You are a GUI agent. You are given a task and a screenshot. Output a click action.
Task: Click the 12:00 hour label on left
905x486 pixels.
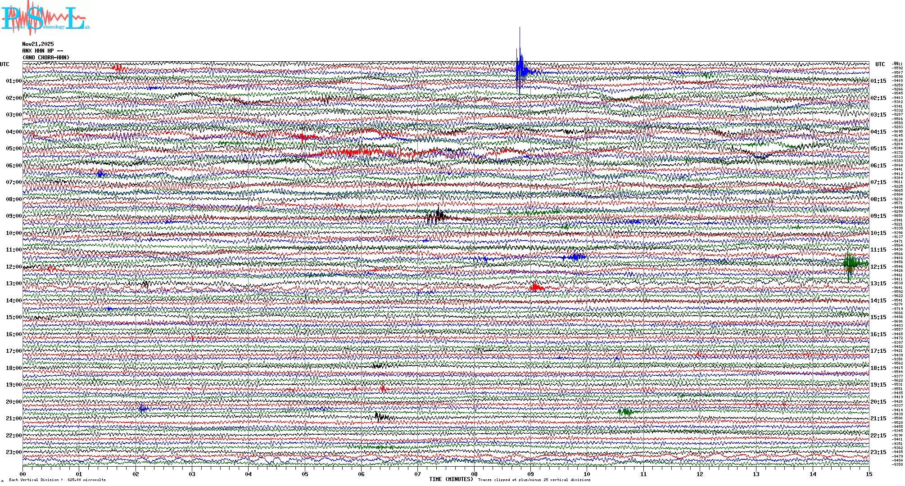point(14,267)
